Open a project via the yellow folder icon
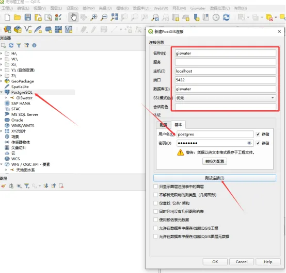 pos(18,18)
